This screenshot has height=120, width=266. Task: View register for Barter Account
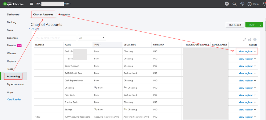point(246,66)
